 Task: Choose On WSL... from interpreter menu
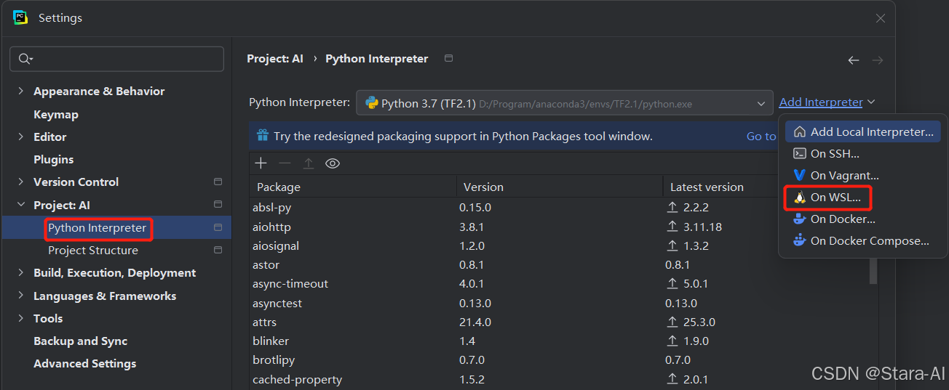(x=835, y=197)
